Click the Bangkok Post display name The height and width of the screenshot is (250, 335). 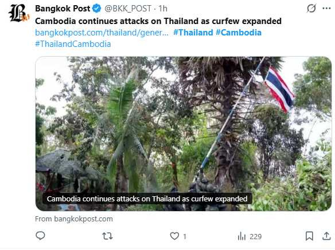click(x=63, y=9)
